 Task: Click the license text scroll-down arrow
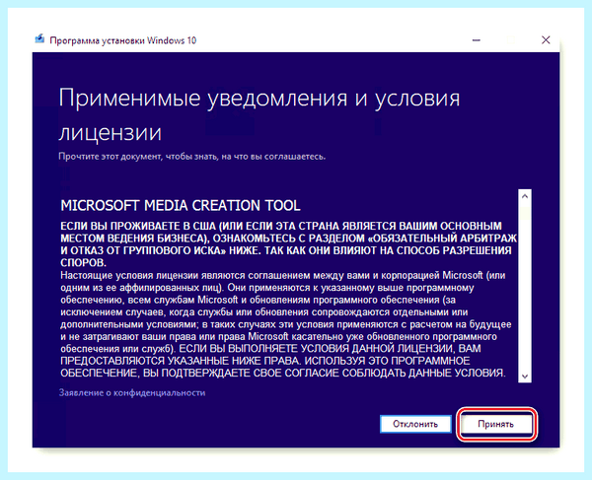525,376
